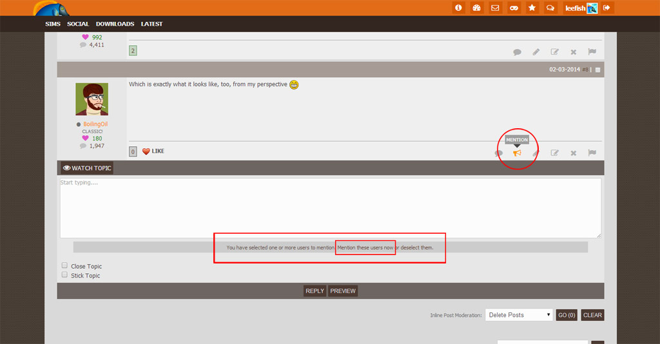Image resolution: width=660 pixels, height=344 pixels.
Task: Click the info icon in the top bar
Action: pos(458,8)
